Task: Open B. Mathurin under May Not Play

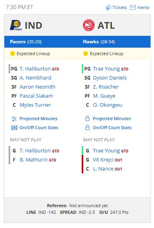Action: pos(34,159)
